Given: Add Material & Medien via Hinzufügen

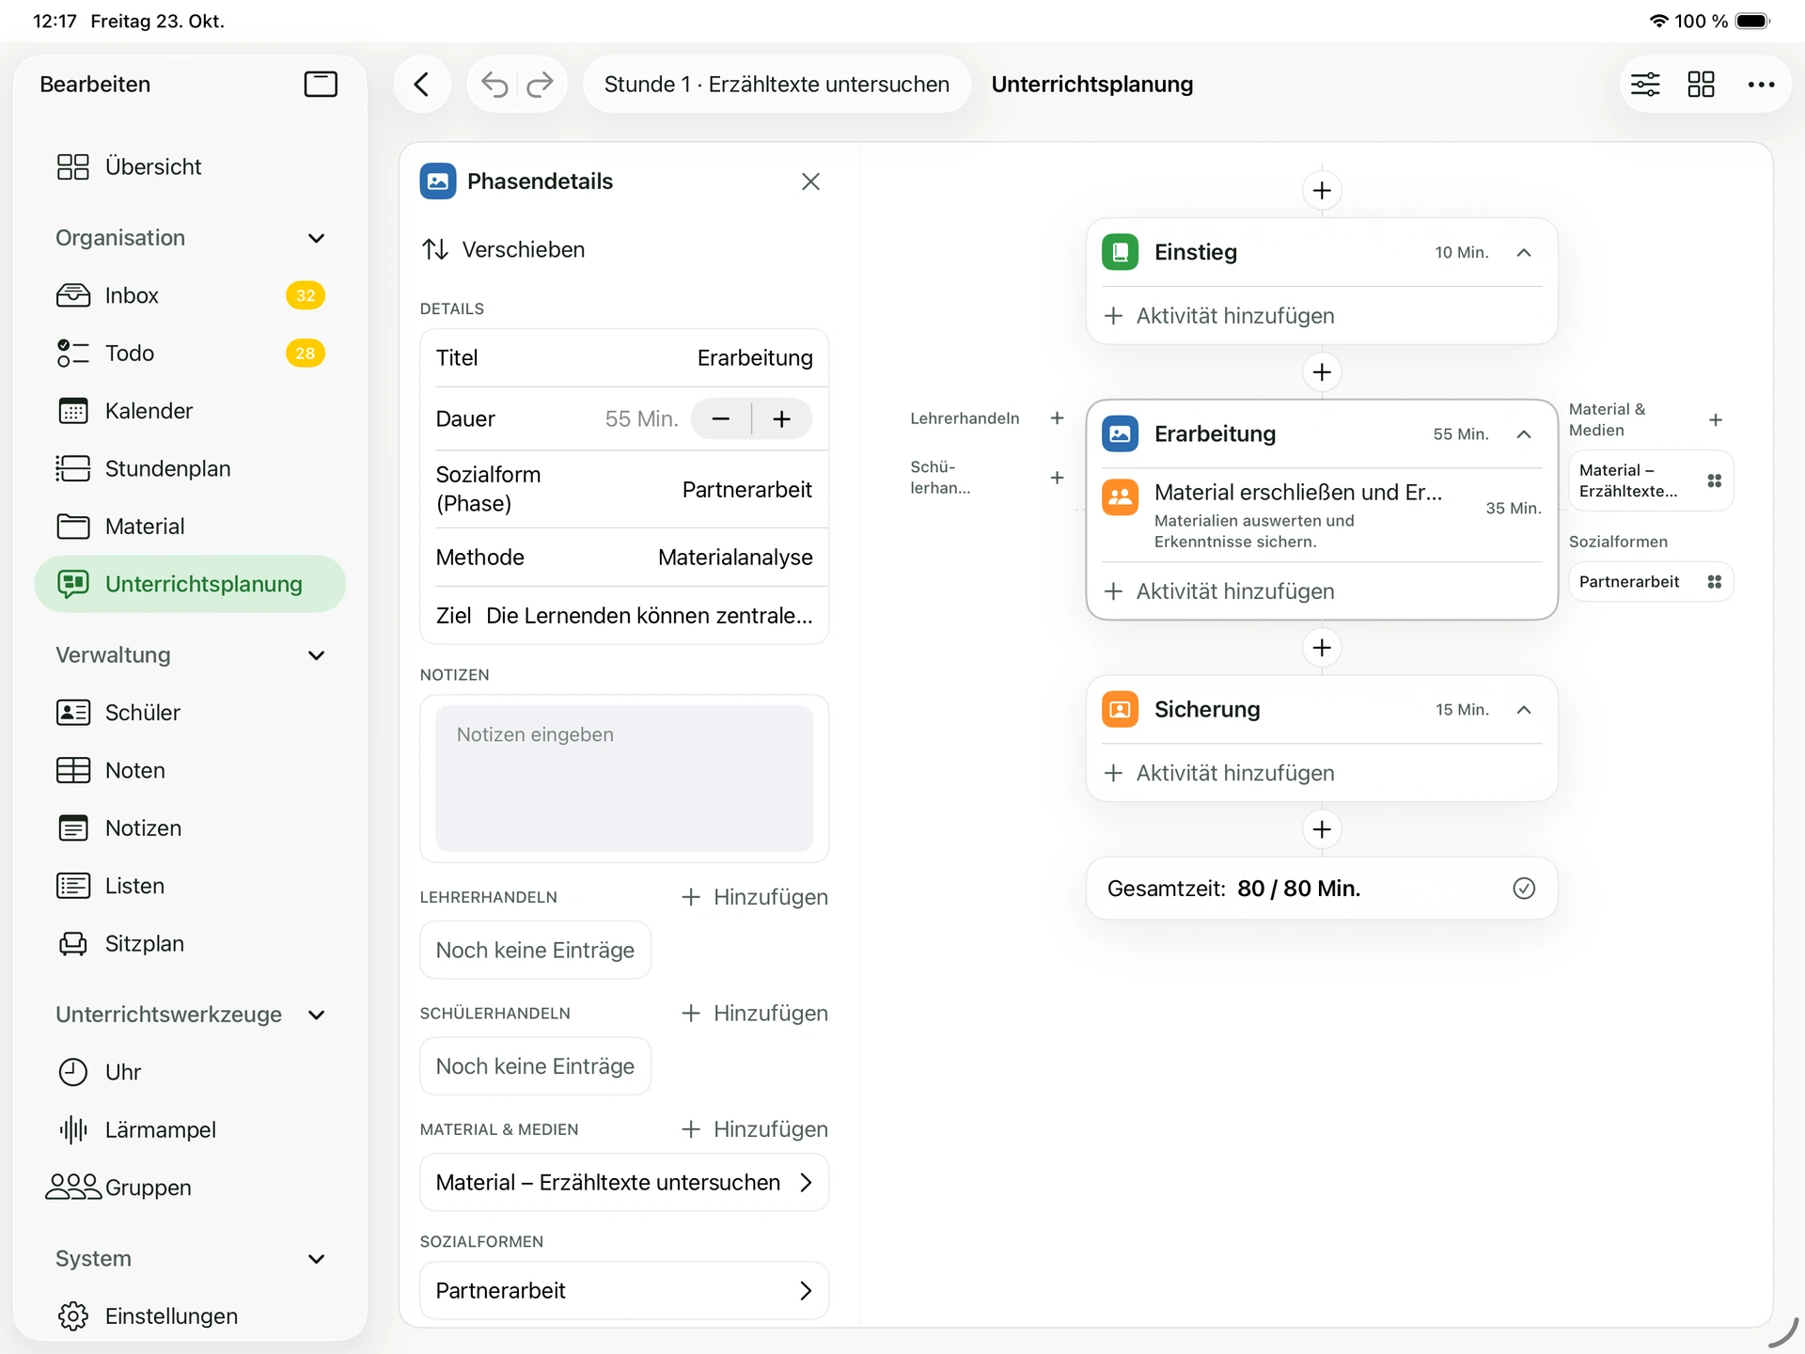Looking at the screenshot, I should (x=755, y=1129).
